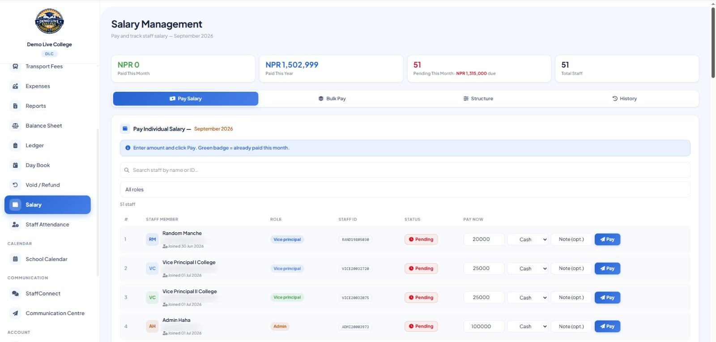Pay salary to Vice Principal I College
Screen dimensions: 716x342
point(607,269)
